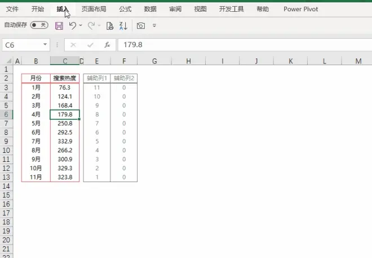Click the 辅助列2 header cell

(124, 78)
